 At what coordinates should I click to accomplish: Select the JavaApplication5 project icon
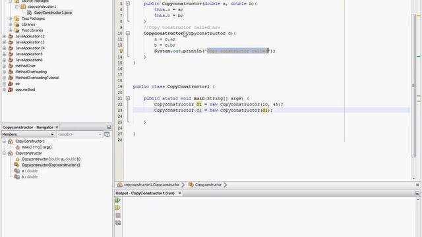point(11,54)
